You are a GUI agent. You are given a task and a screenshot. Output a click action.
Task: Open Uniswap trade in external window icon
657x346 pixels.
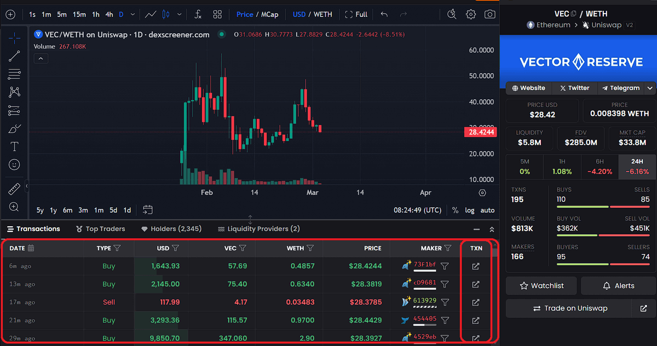(x=643, y=308)
